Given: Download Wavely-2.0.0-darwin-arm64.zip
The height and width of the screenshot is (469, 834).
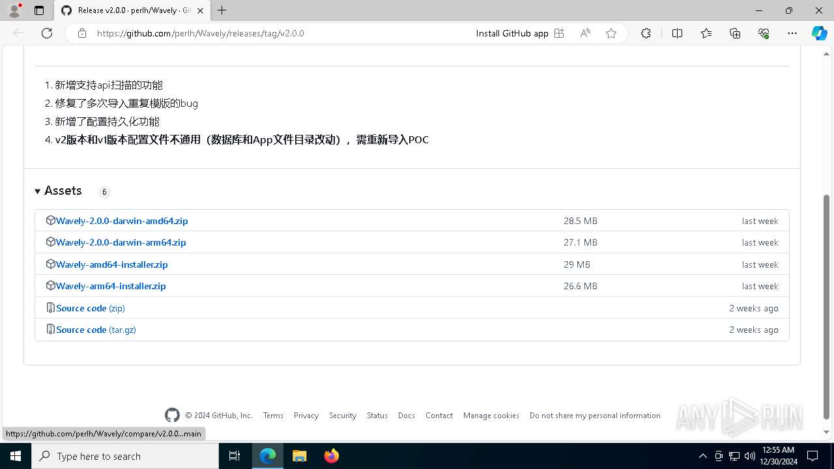Looking at the screenshot, I should 121,242.
